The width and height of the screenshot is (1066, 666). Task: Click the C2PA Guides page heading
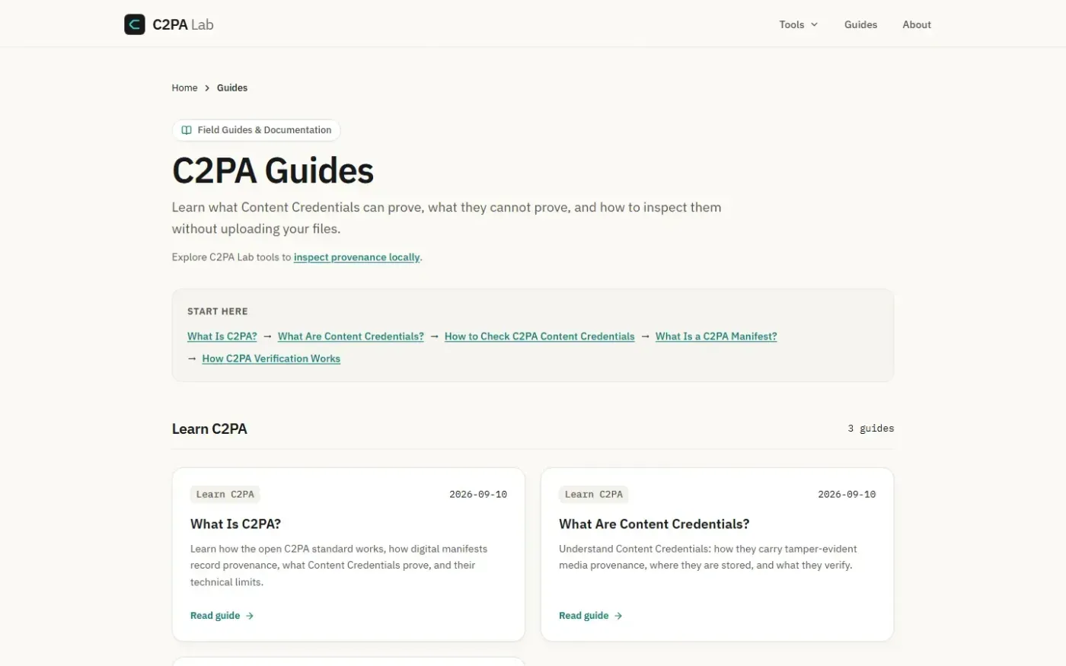(x=273, y=170)
